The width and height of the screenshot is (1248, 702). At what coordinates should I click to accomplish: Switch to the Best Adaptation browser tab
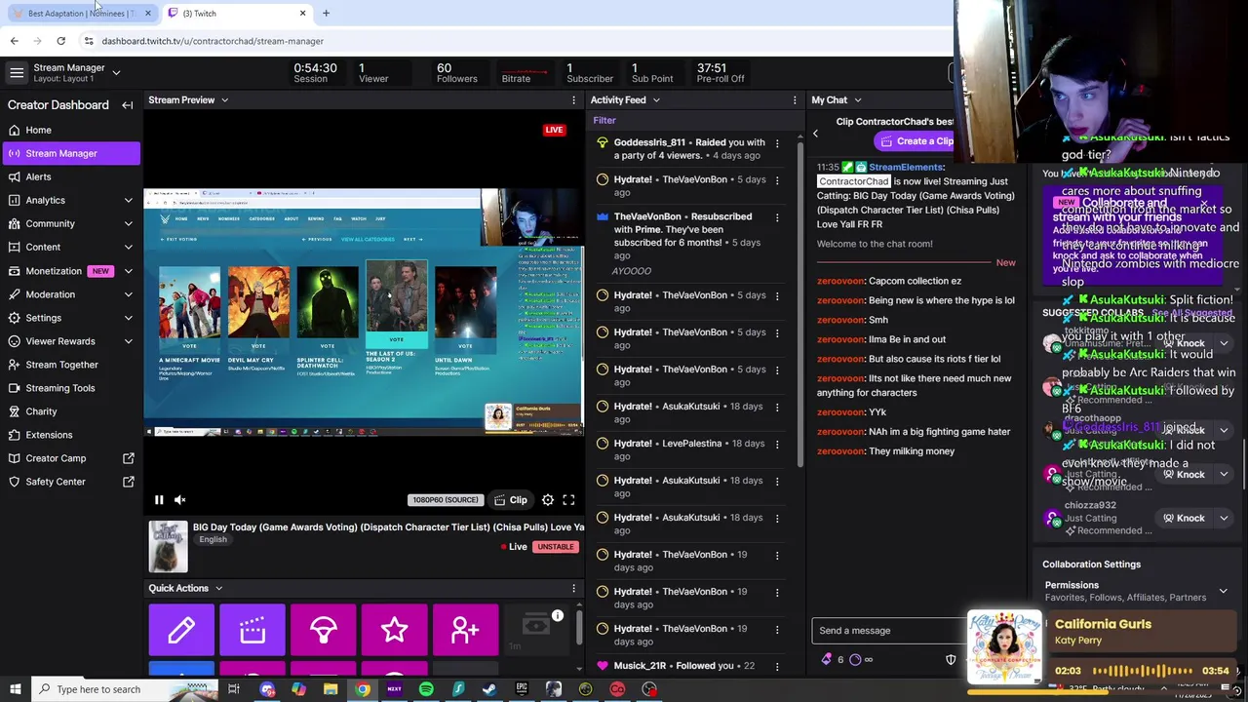point(81,14)
